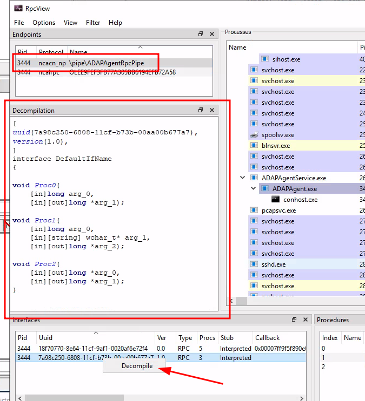
Task: Open the File menu
Action: tap(19, 23)
